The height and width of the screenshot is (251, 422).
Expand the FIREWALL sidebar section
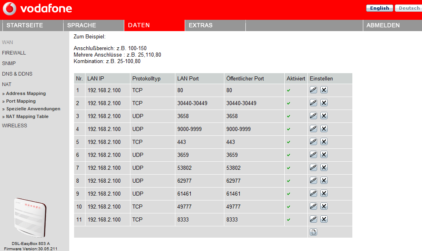point(14,53)
